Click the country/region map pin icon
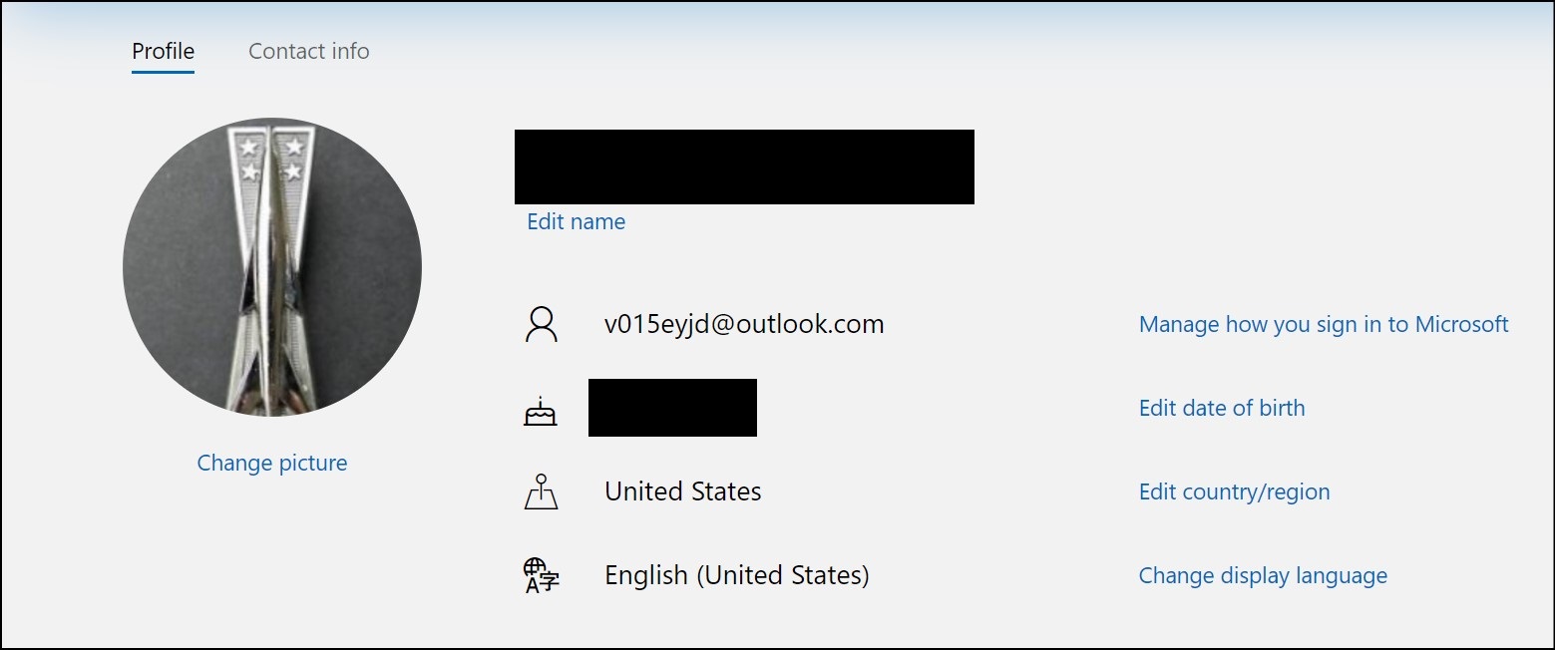Screen dimensions: 1555x650 541,492
